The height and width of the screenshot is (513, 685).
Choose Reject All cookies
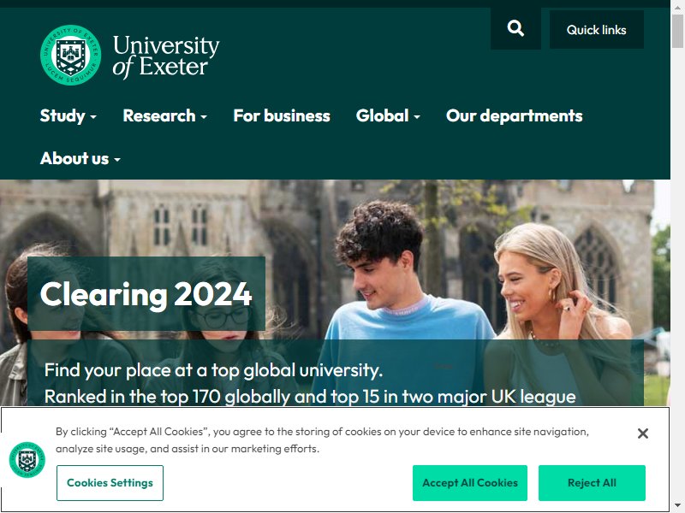coord(592,483)
